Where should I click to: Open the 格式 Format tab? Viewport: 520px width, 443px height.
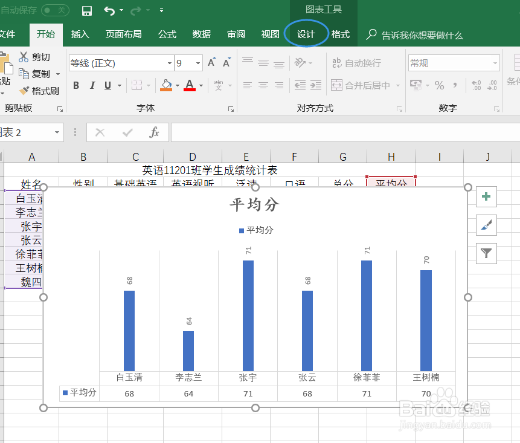[x=341, y=34]
